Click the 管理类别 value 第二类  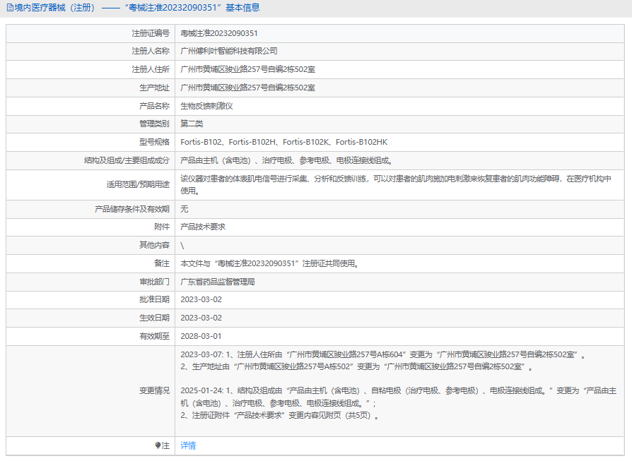pyautogui.click(x=192, y=124)
